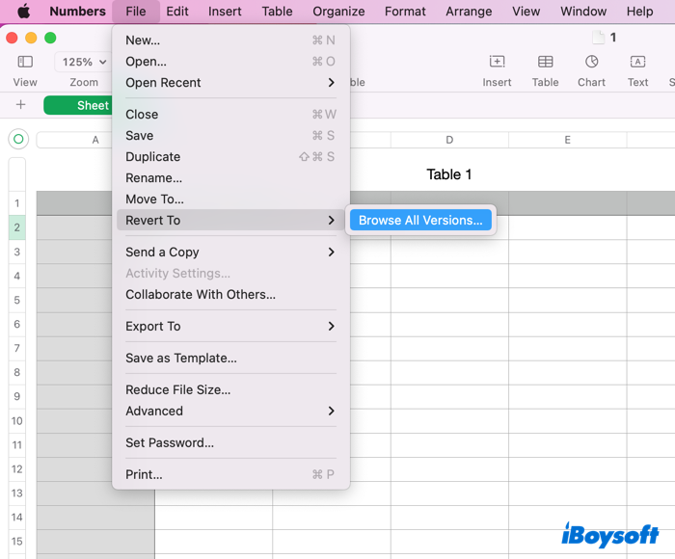The width and height of the screenshot is (675, 559).
Task: Click the Insert toolbar icon
Action: [497, 62]
